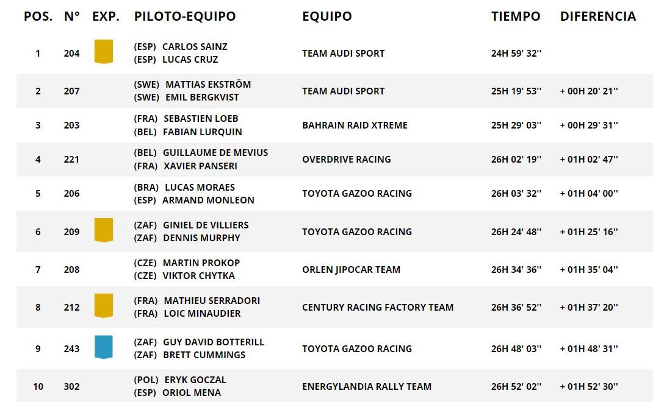Viewport: 653px width, 402px height.
Task: Click the TIEMPO column header
Action: [516, 16]
